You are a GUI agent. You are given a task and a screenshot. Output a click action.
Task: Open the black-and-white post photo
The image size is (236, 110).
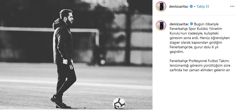click(76, 55)
